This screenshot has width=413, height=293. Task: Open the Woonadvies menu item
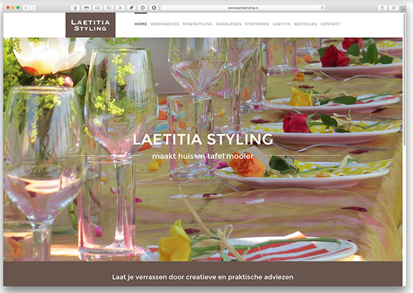(165, 24)
